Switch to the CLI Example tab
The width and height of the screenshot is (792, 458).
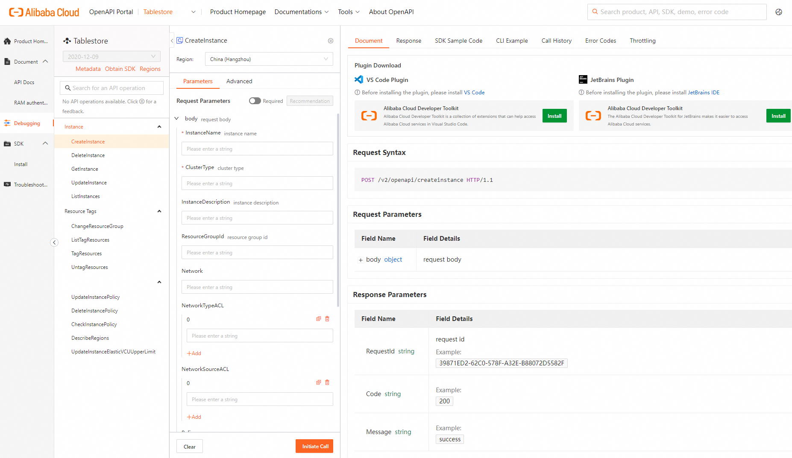click(512, 41)
